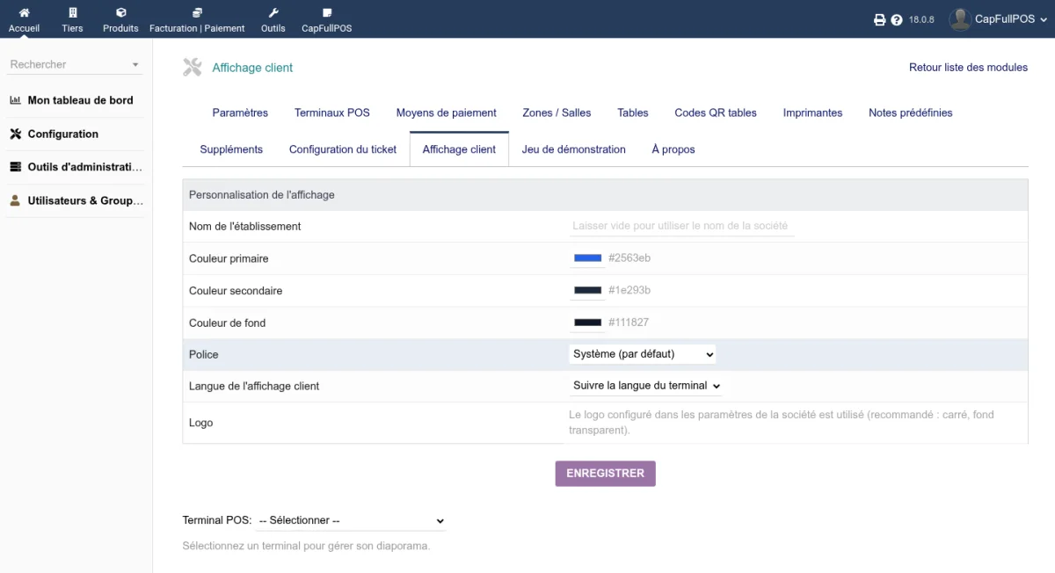1055x573 pixels.
Task: Open Utilisateurs & Groupes sidebar link
Action: [85, 200]
